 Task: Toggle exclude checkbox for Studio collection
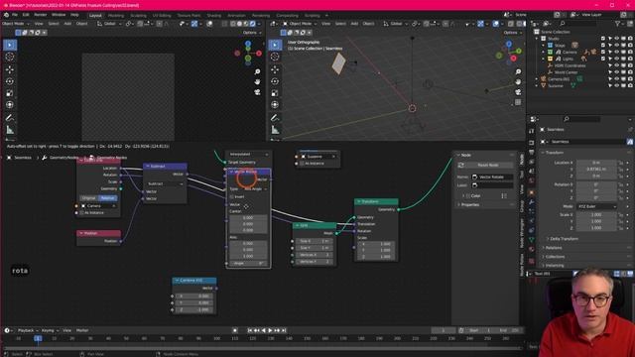(603, 39)
